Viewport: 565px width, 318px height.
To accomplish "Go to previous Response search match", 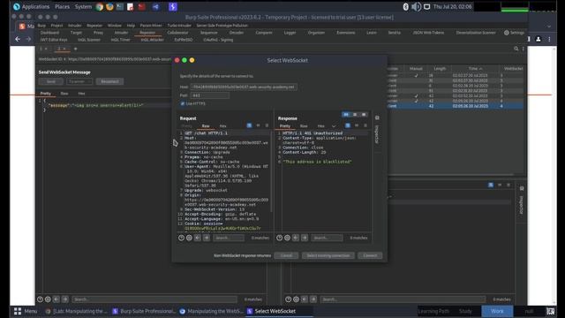I will [296, 238].
